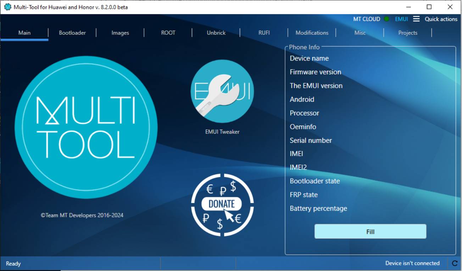
Task: Switch to the Bootloader tab
Action: pos(72,33)
